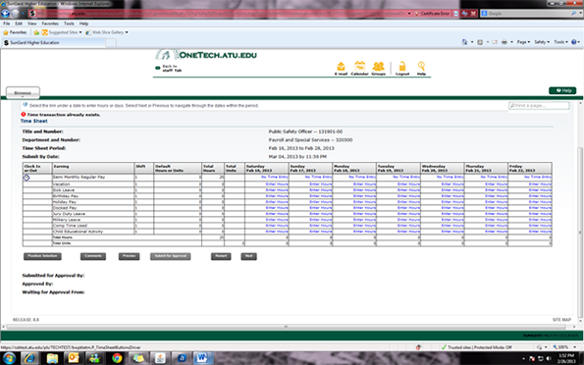The width and height of the screenshot is (584, 365).
Task: Launch Google Chrome from the taskbar
Action: click(117, 358)
